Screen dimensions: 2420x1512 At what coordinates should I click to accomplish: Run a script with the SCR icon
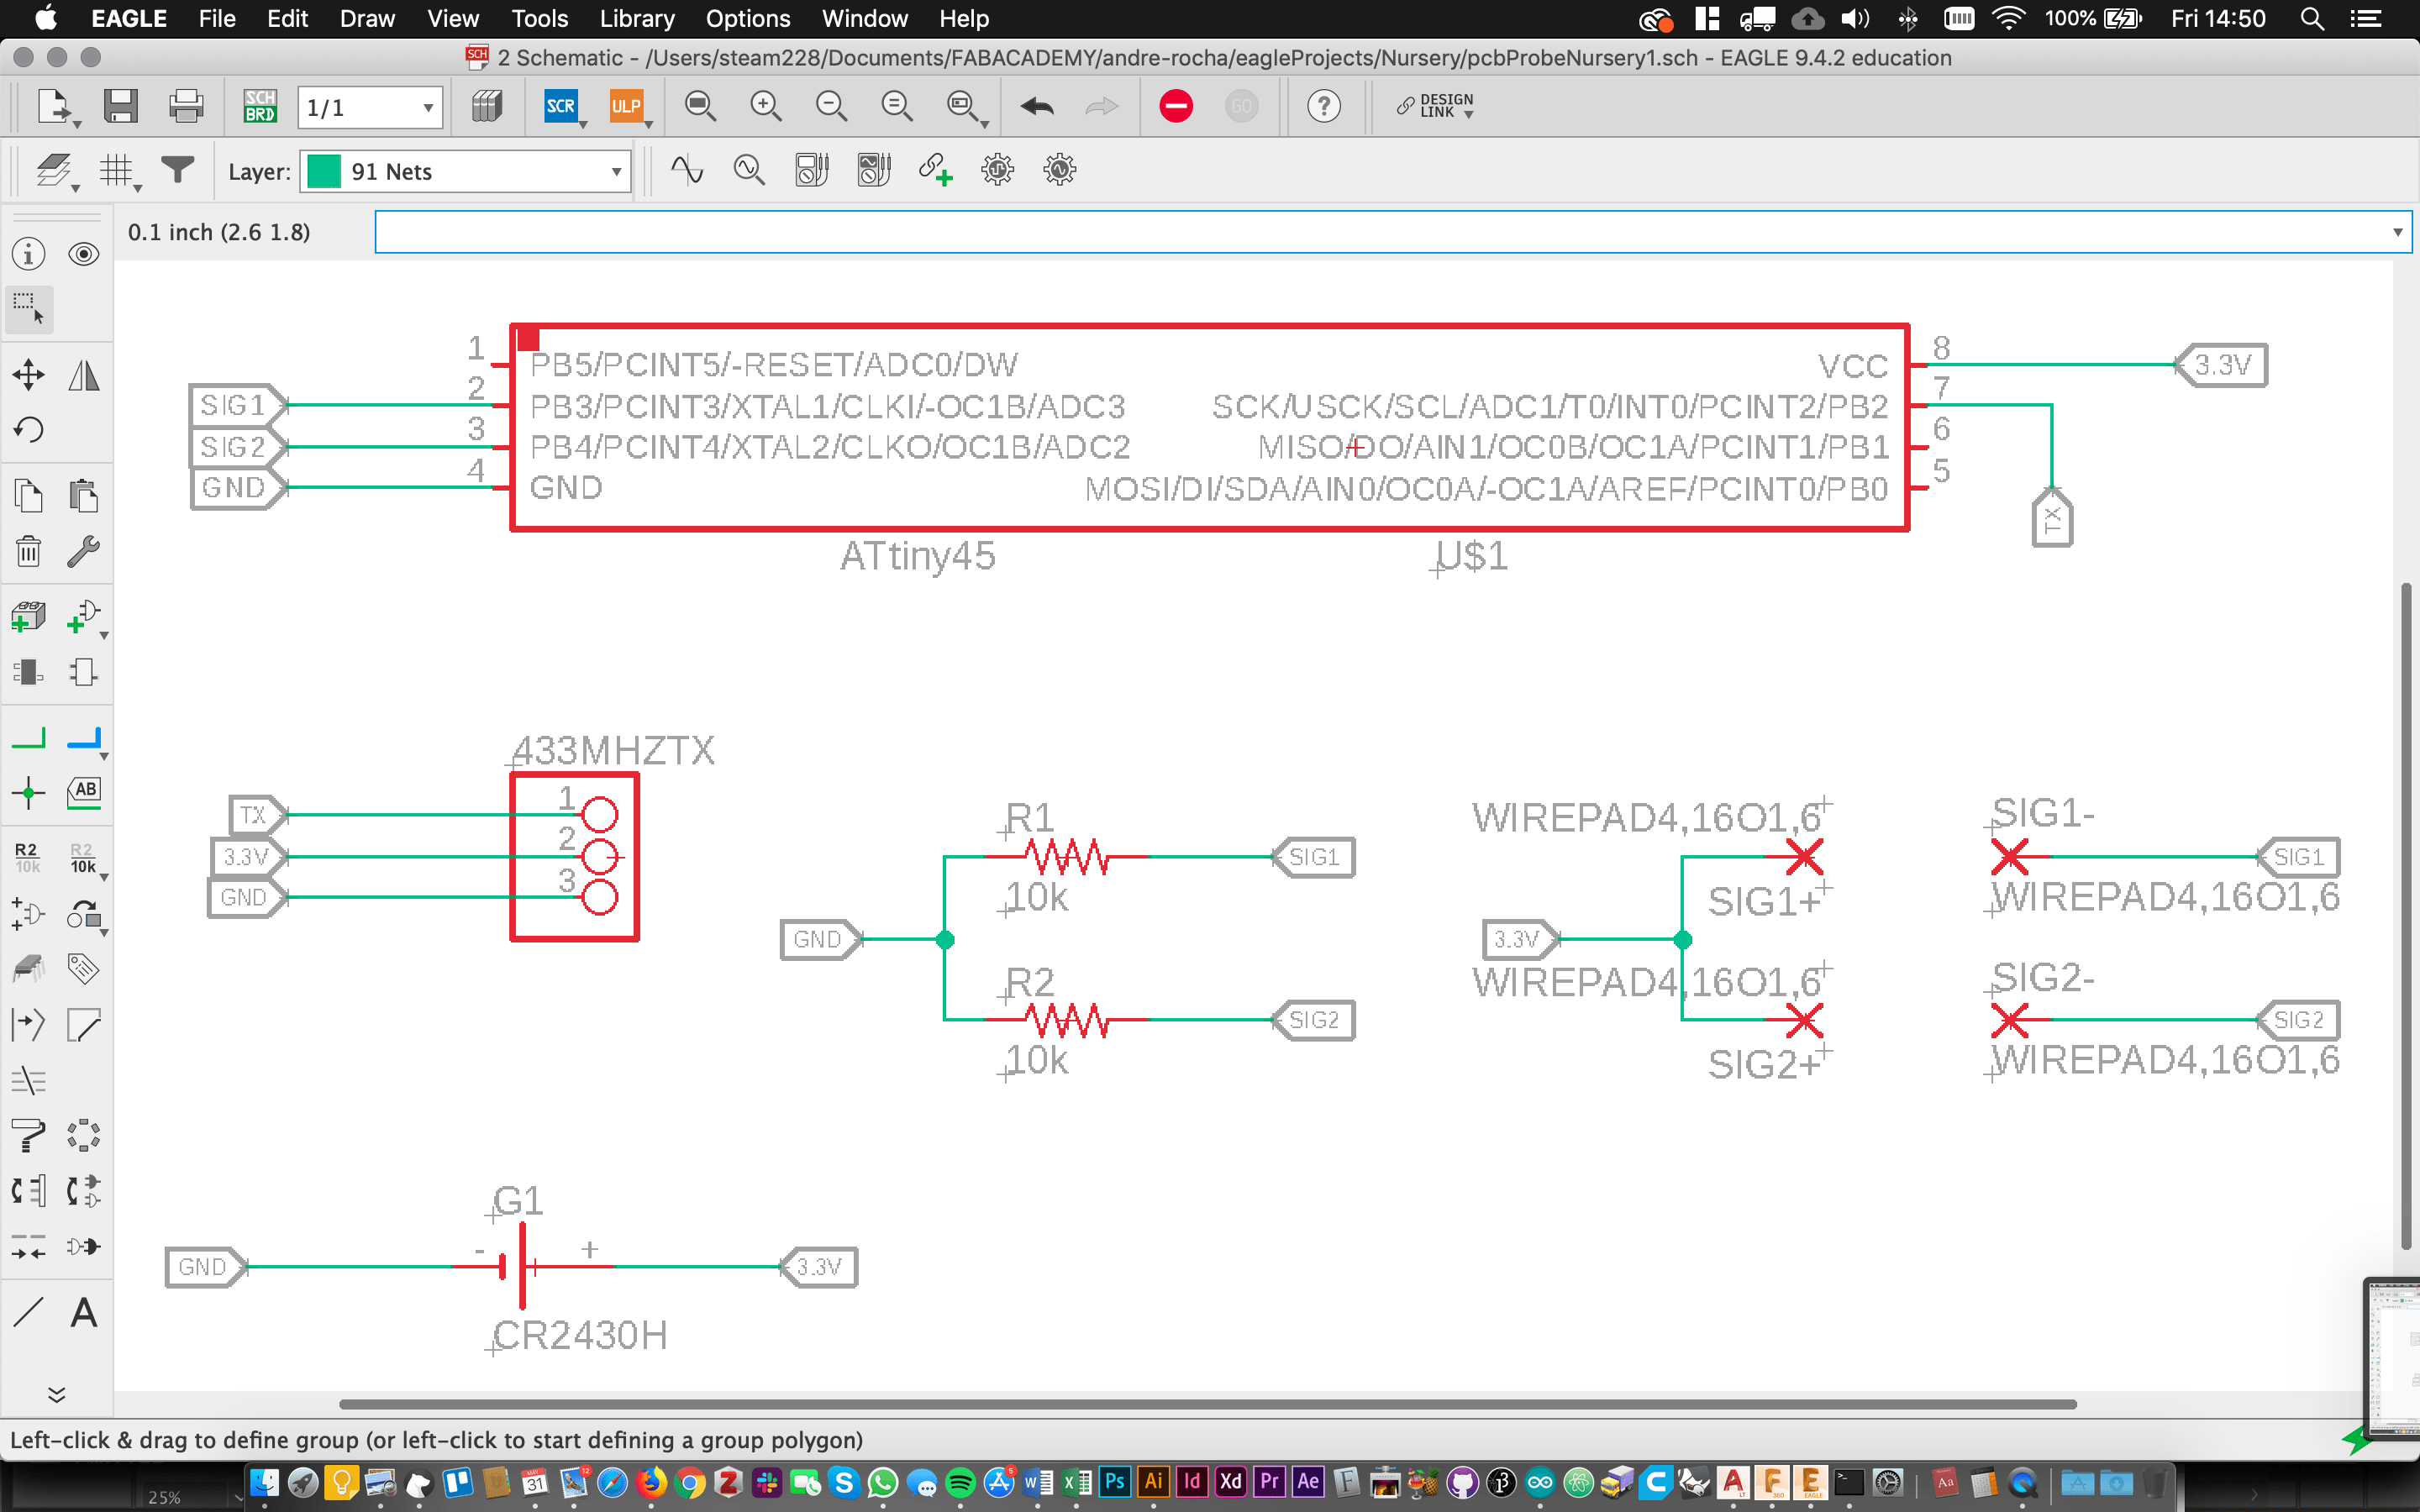(x=561, y=106)
